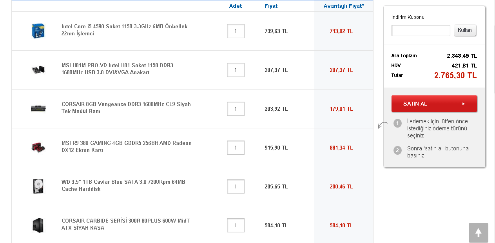Select quantity field for MSI H81M motherboard
Screen dimensions: 495x243
pyautogui.click(x=236, y=70)
